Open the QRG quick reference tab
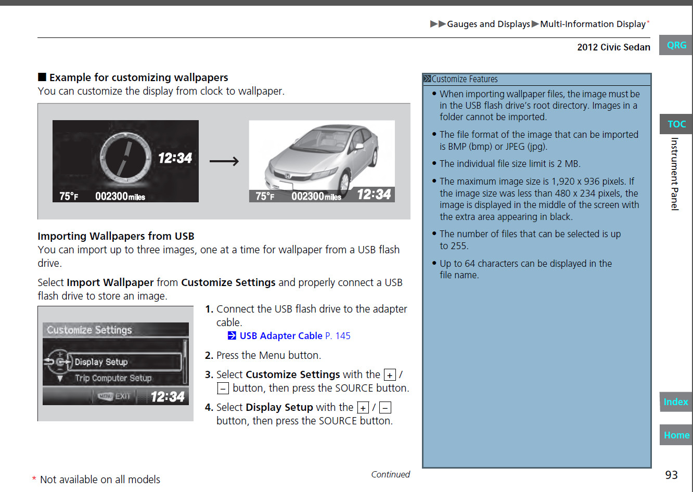This screenshot has width=693, height=492. point(676,45)
